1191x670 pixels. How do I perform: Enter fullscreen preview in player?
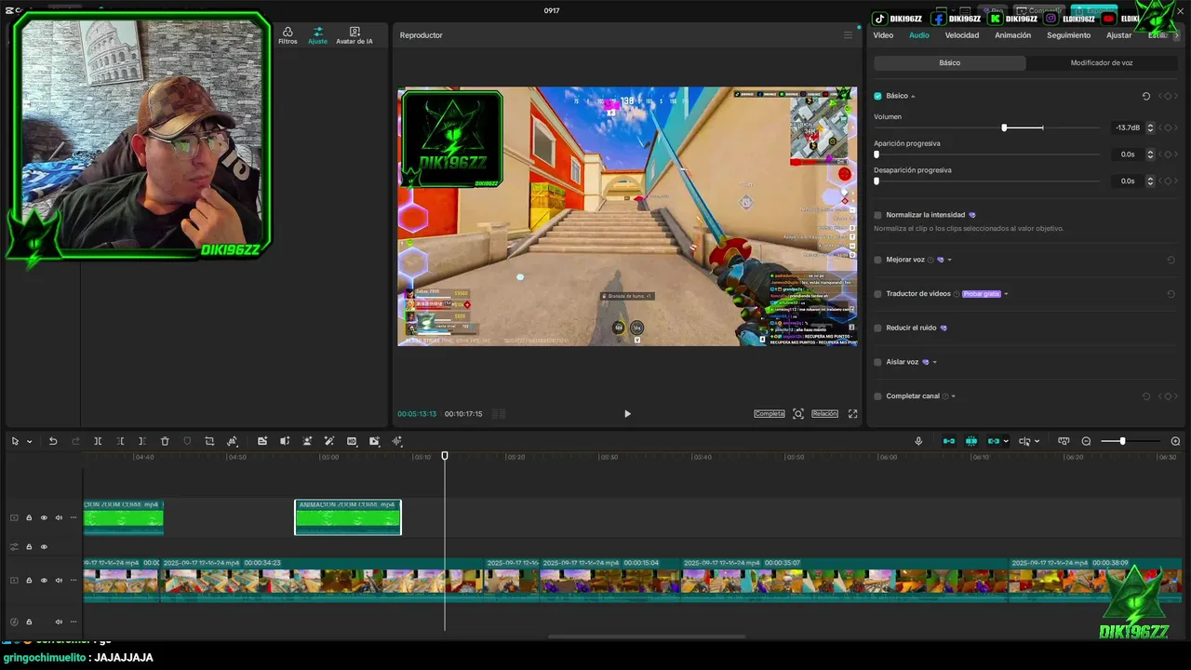(852, 414)
